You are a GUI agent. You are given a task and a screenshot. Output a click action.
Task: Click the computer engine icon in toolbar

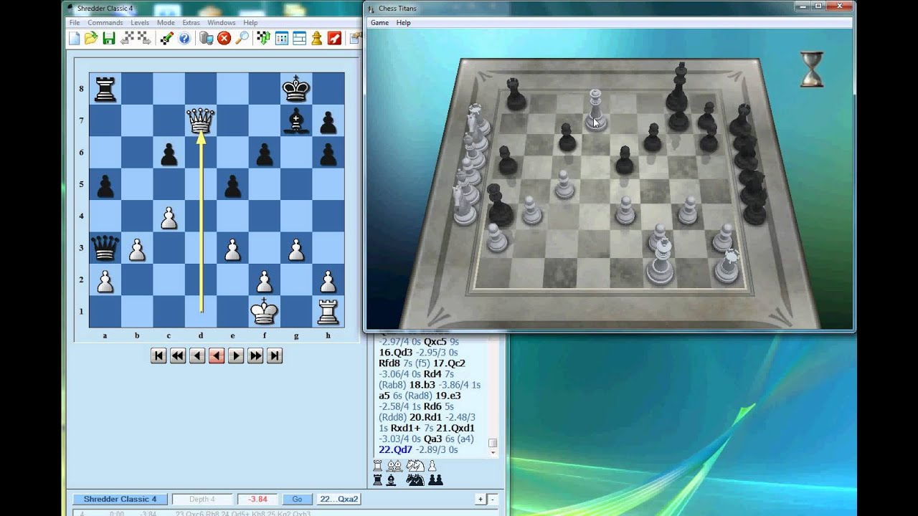(207, 39)
